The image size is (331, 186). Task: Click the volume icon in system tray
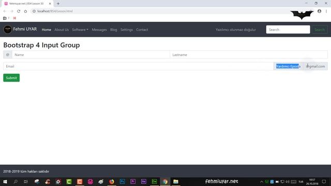tap(288, 181)
